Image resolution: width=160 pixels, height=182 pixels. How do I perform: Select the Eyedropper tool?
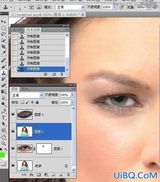tap(3, 53)
